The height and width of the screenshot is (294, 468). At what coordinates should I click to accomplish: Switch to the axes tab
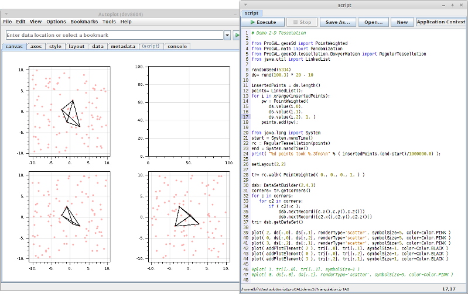[x=36, y=46]
